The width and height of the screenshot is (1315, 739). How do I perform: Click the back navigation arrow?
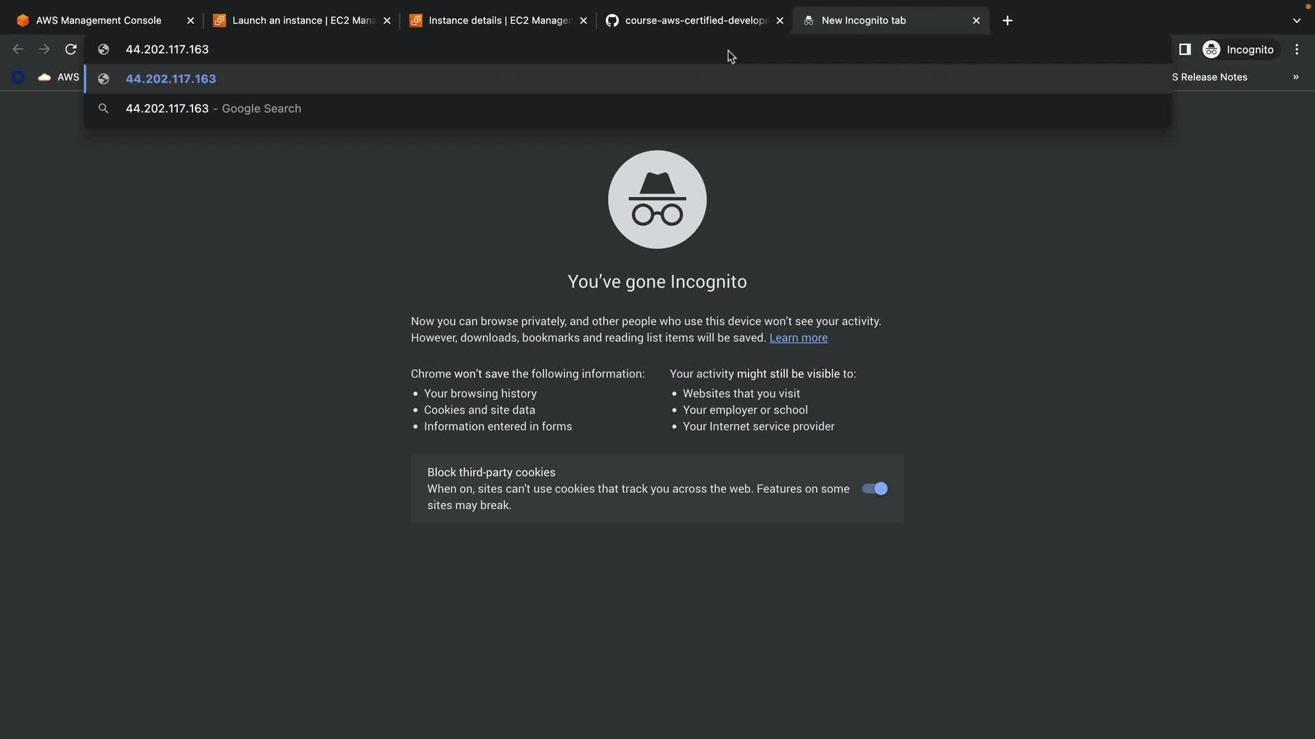(18, 49)
